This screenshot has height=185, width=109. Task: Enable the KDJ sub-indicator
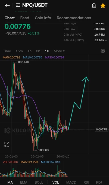coord(99,182)
